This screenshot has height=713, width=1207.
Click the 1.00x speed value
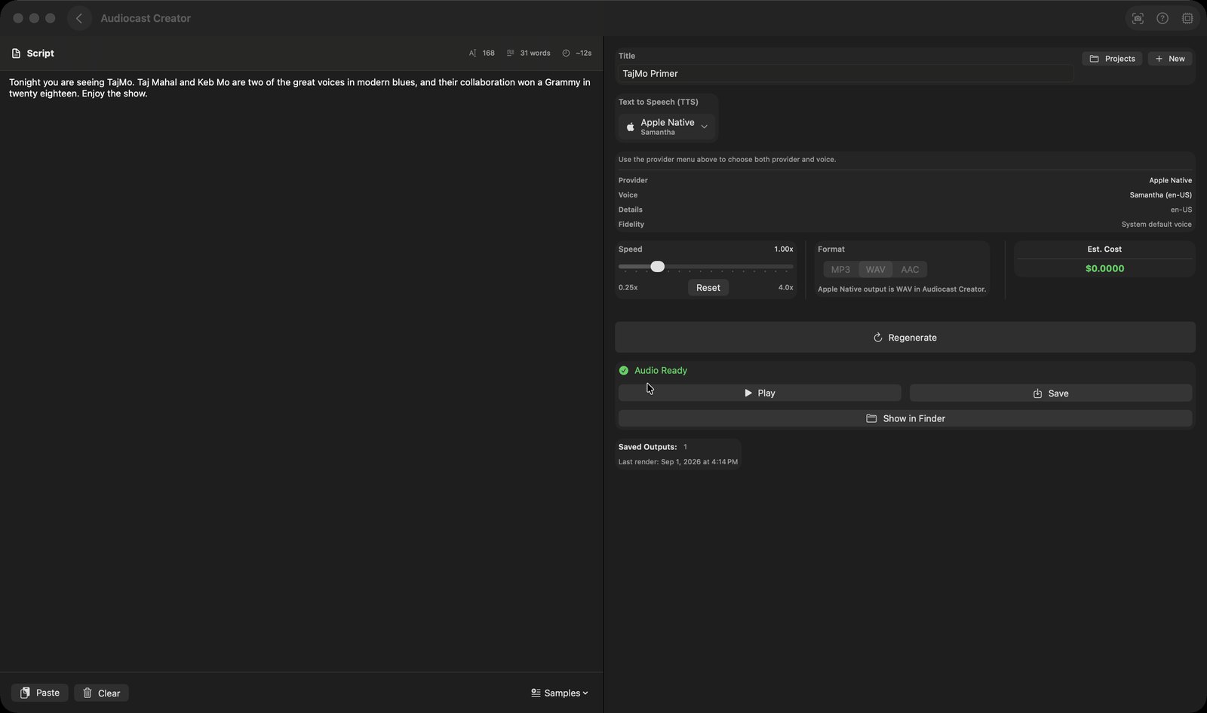point(783,249)
